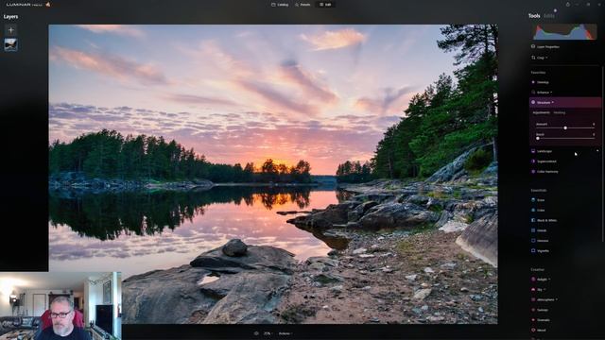Open the Color Harmony tool
Screen dimensions: 605x340
(547, 172)
